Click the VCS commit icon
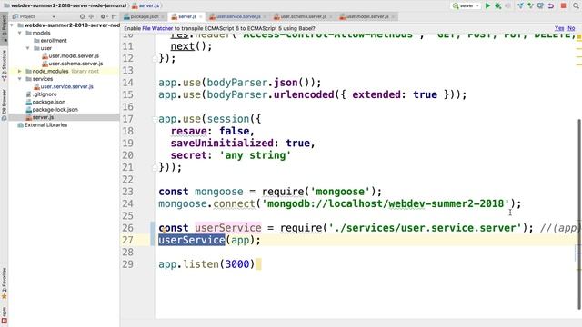This screenshot has width=582, height=327. pos(531,5)
